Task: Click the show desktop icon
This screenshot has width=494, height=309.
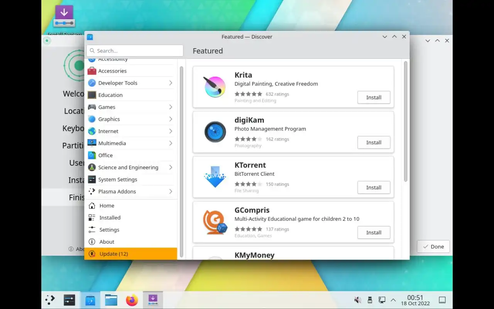Action: 443,300
